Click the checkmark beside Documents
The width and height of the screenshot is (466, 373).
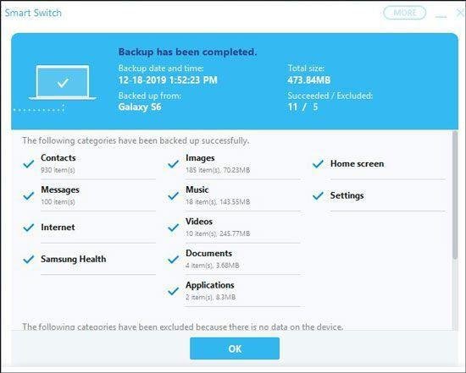coord(173,260)
